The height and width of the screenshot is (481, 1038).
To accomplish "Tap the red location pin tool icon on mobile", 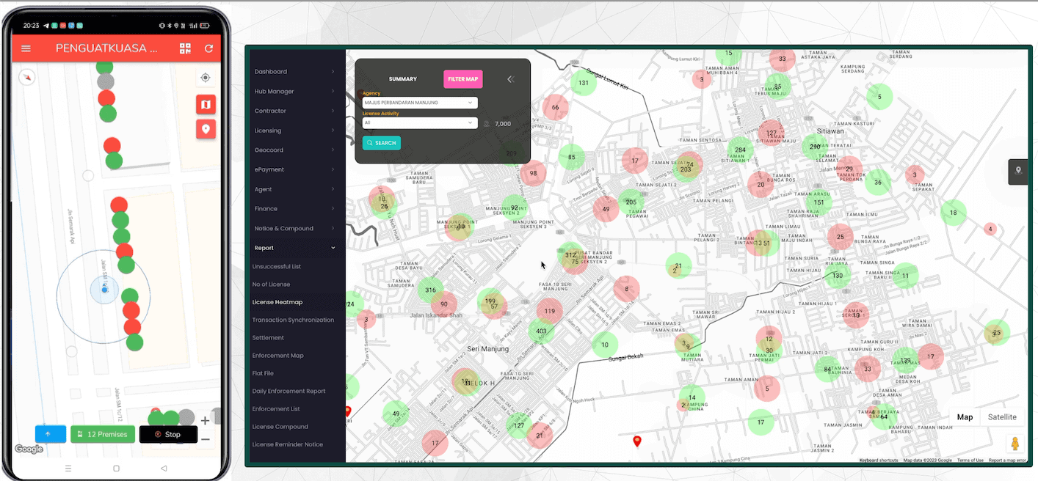I will 206,129.
